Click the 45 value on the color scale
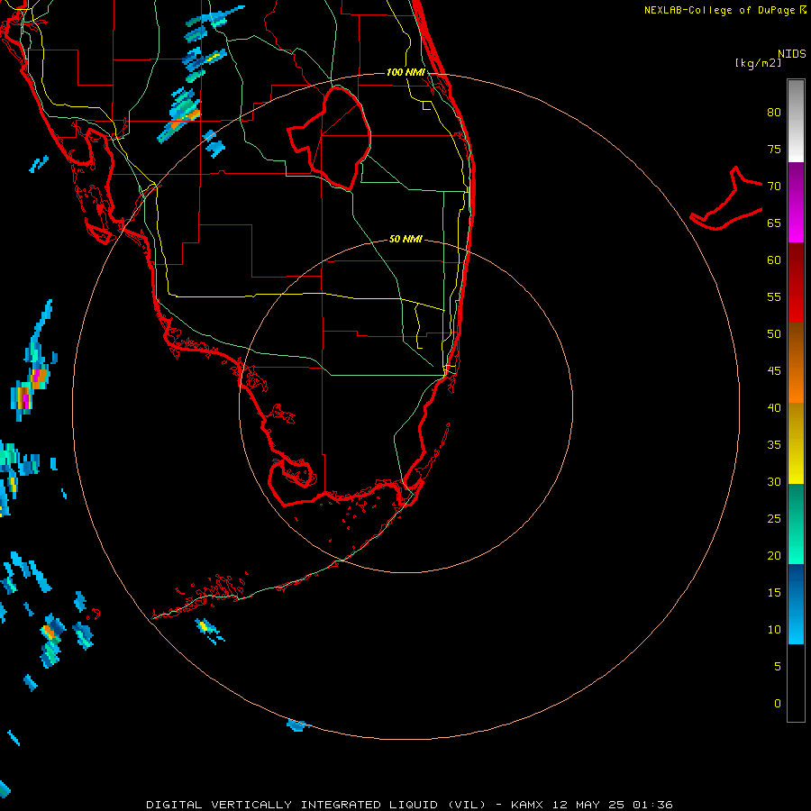The image size is (811, 811). tap(774, 371)
